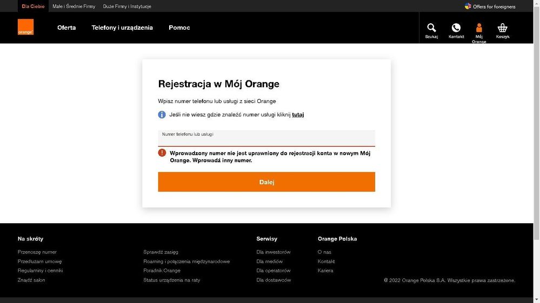Focus the Numer telefonu lub usługi field
Screen dimensions: 540x303
click(x=266, y=139)
